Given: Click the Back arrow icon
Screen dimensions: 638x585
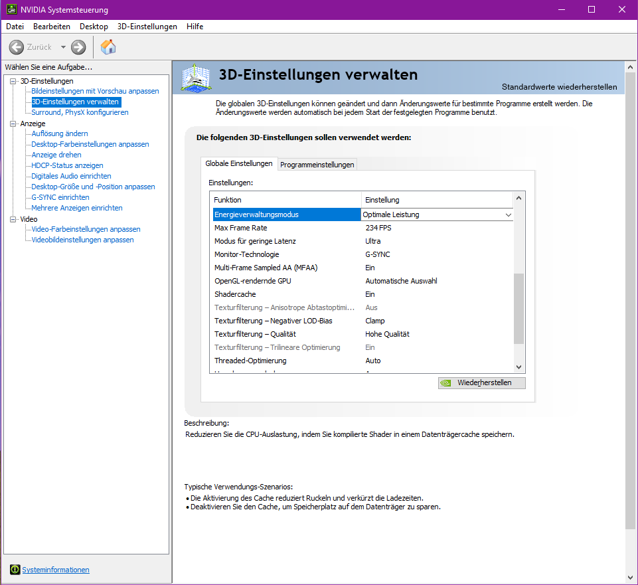Looking at the screenshot, I should (x=17, y=47).
